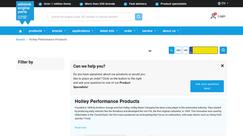
Task: Click 'Holley Performance Products' breadcrumb text
Action: click(48, 40)
